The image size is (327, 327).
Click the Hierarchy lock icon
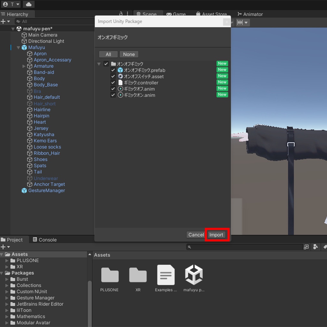pyautogui.click(x=121, y=14)
